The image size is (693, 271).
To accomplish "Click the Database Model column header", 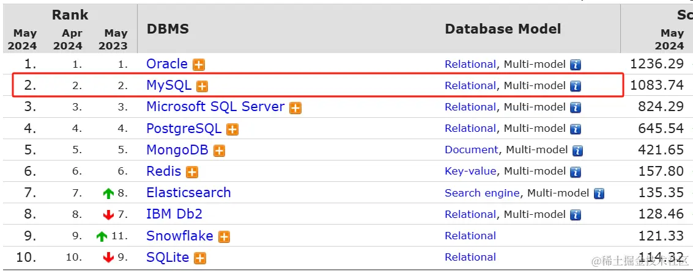I will pos(503,29).
